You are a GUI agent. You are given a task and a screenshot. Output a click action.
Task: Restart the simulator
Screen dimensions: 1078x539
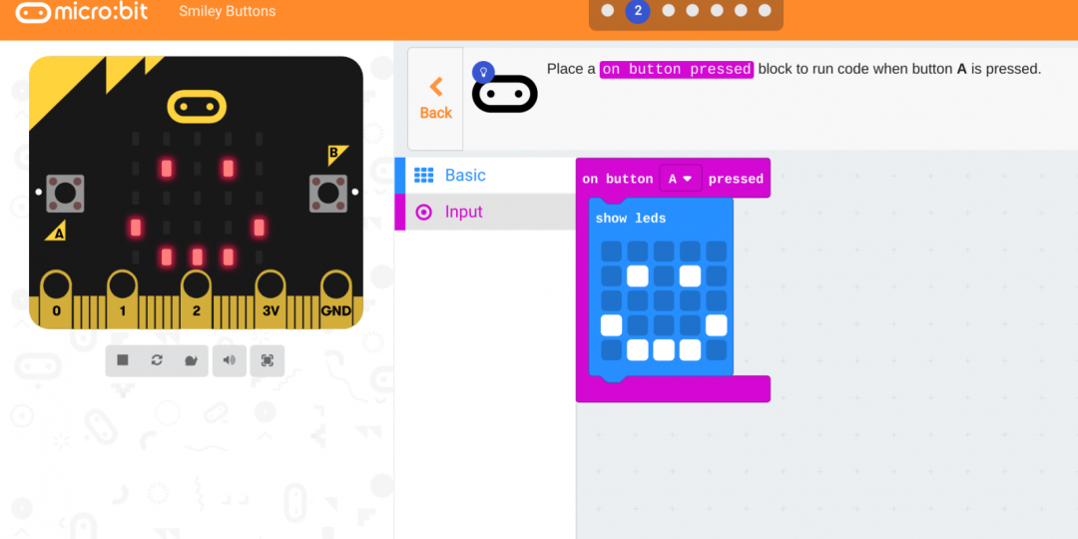click(157, 360)
